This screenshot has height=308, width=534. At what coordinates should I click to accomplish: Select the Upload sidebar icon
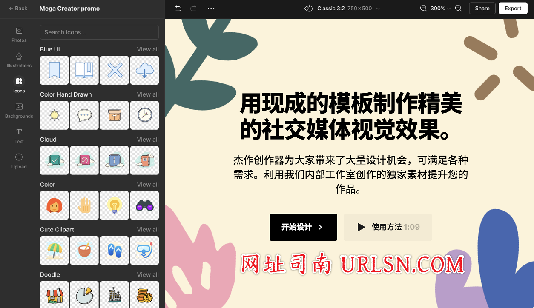[x=19, y=161]
